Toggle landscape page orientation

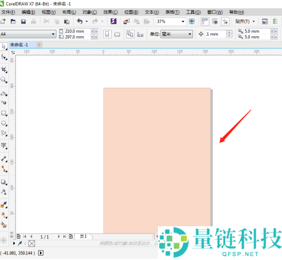pyautogui.click(x=117, y=34)
